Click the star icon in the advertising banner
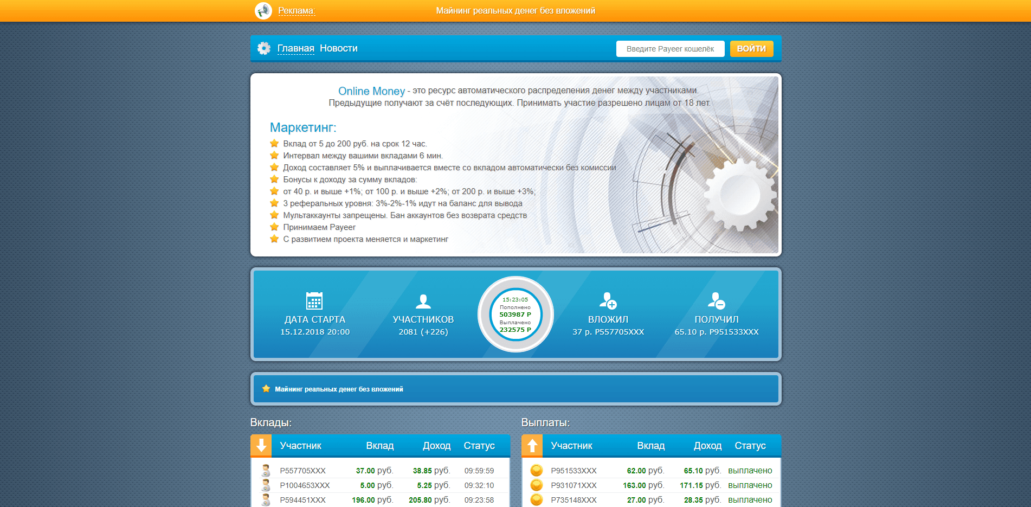Image resolution: width=1031 pixels, height=507 pixels. [265, 388]
